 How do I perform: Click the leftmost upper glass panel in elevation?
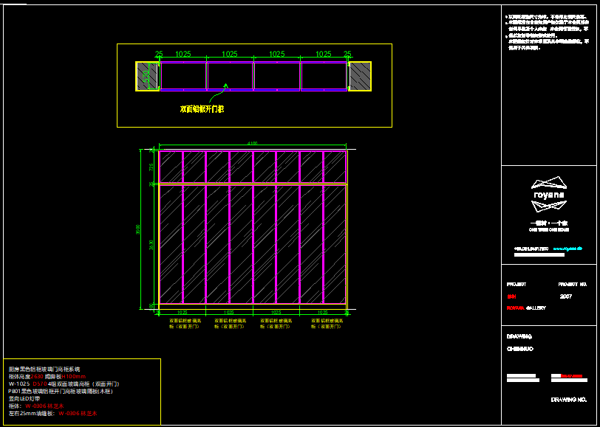[x=171, y=167]
